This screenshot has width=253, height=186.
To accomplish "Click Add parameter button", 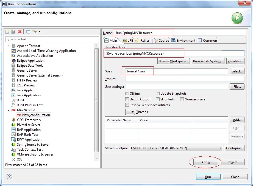I will 237,120.
